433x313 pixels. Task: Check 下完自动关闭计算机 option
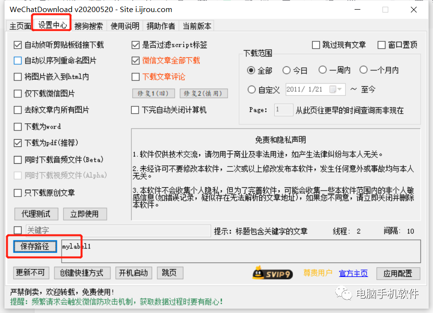click(135, 110)
